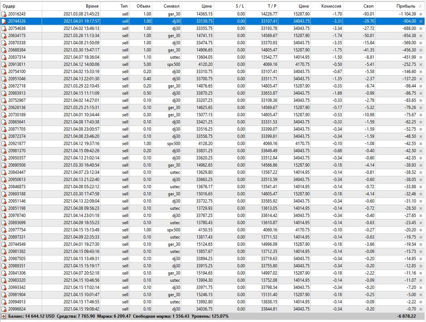The height and width of the screenshot is (322, 426).
Task: Select order number 20690506
Action: 17,165
